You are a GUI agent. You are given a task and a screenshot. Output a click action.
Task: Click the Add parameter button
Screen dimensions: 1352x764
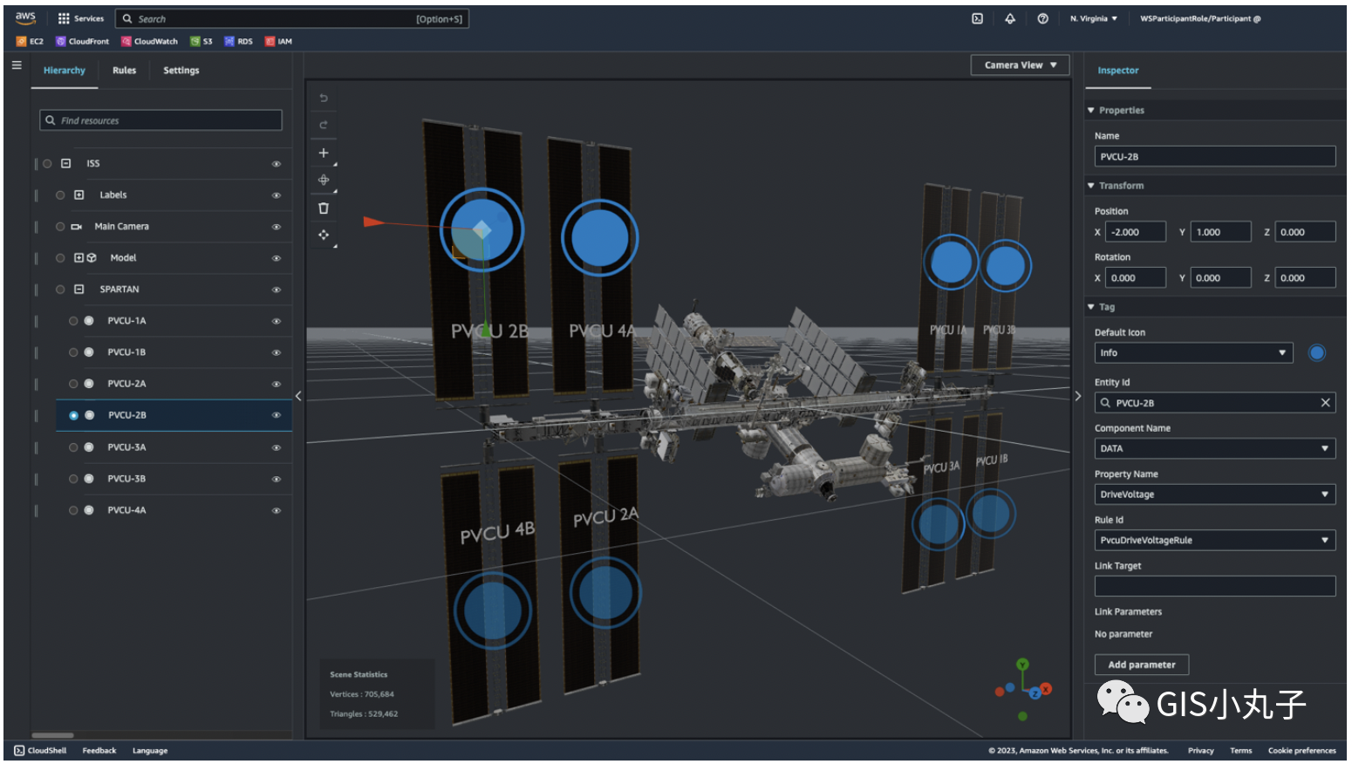1142,665
